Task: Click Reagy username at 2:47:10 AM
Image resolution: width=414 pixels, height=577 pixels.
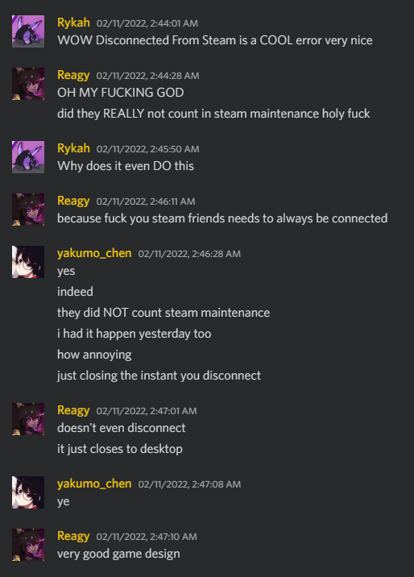Action: click(73, 536)
